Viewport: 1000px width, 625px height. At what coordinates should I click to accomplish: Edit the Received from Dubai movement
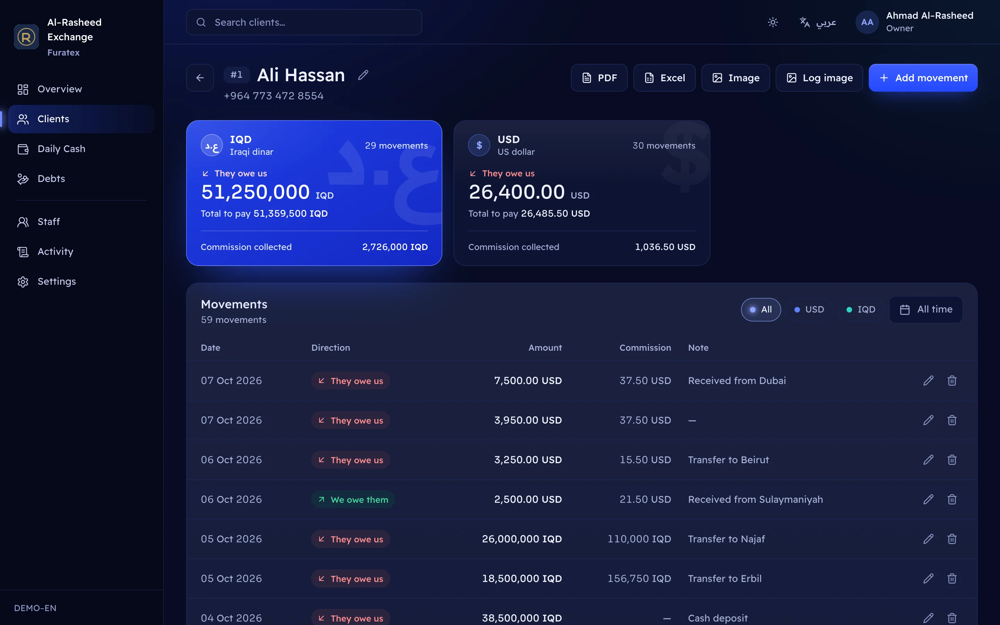[x=928, y=381]
